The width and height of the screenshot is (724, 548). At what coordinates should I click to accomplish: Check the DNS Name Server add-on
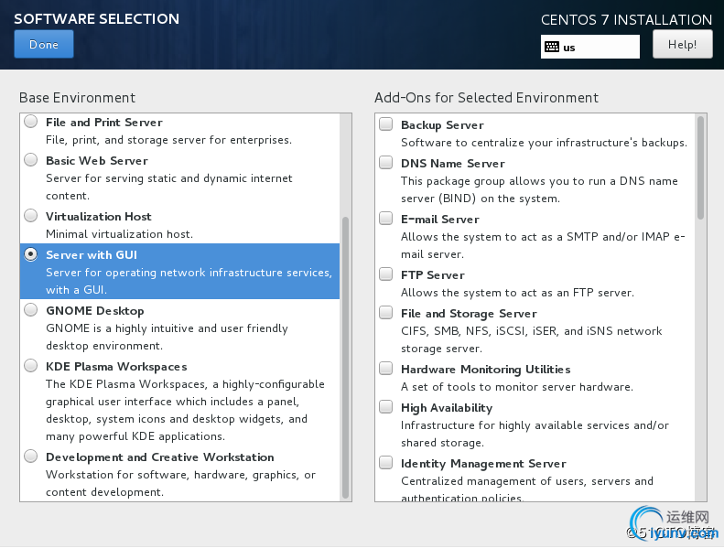(386, 163)
